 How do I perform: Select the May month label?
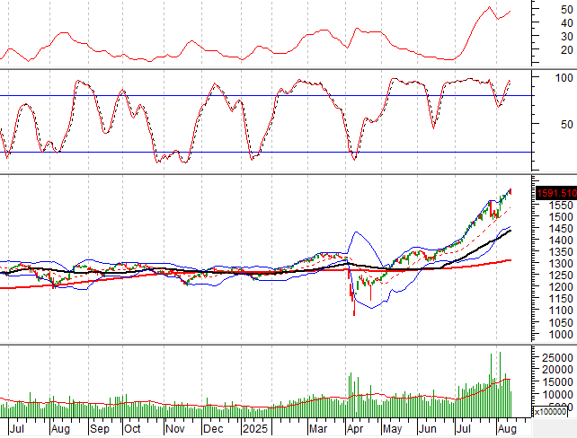click(392, 429)
